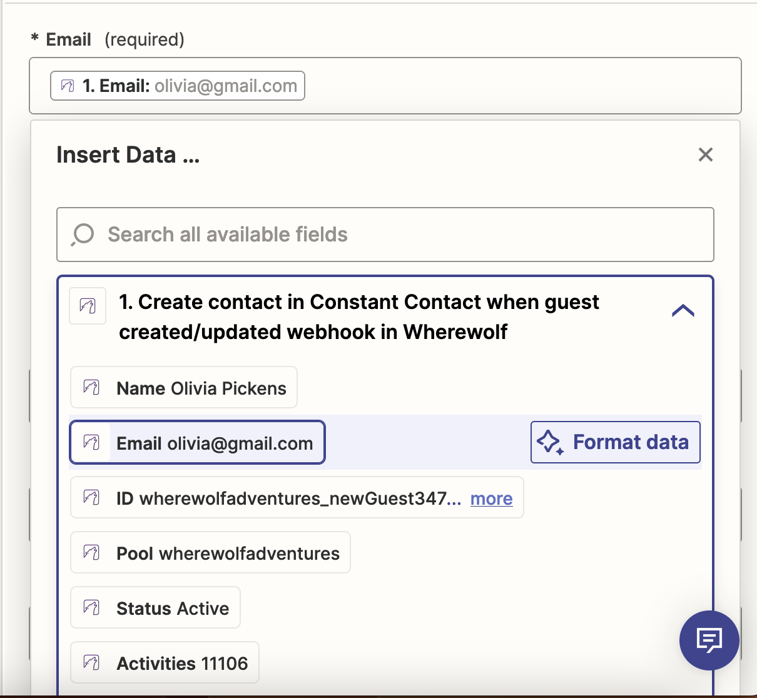Open the chat support bubble

pyautogui.click(x=709, y=640)
